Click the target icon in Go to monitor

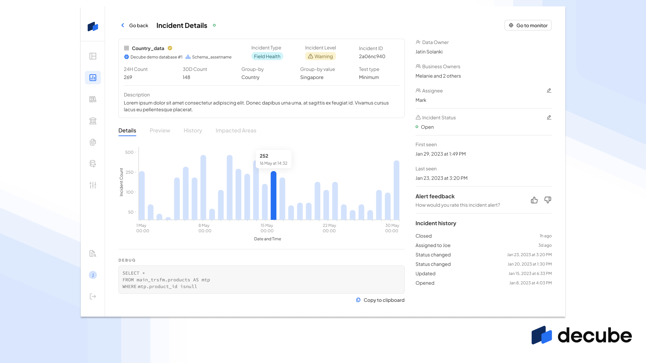[511, 25]
